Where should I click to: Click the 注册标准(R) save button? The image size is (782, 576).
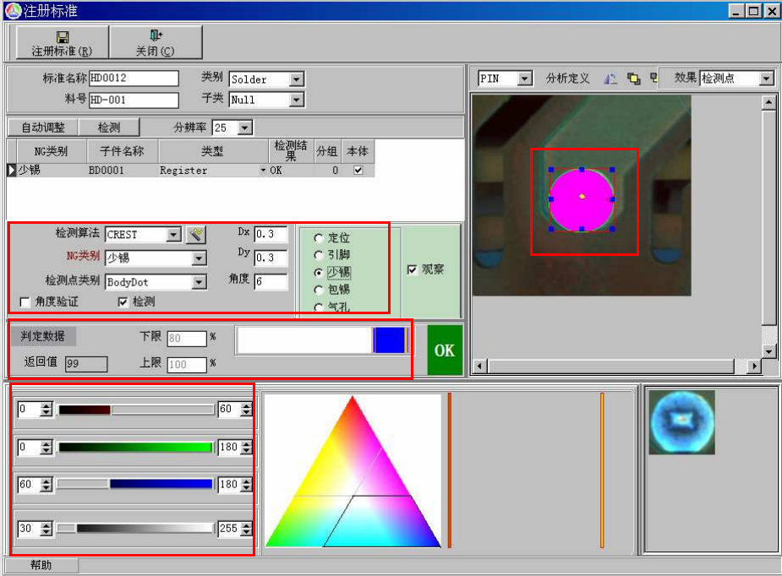[x=63, y=43]
